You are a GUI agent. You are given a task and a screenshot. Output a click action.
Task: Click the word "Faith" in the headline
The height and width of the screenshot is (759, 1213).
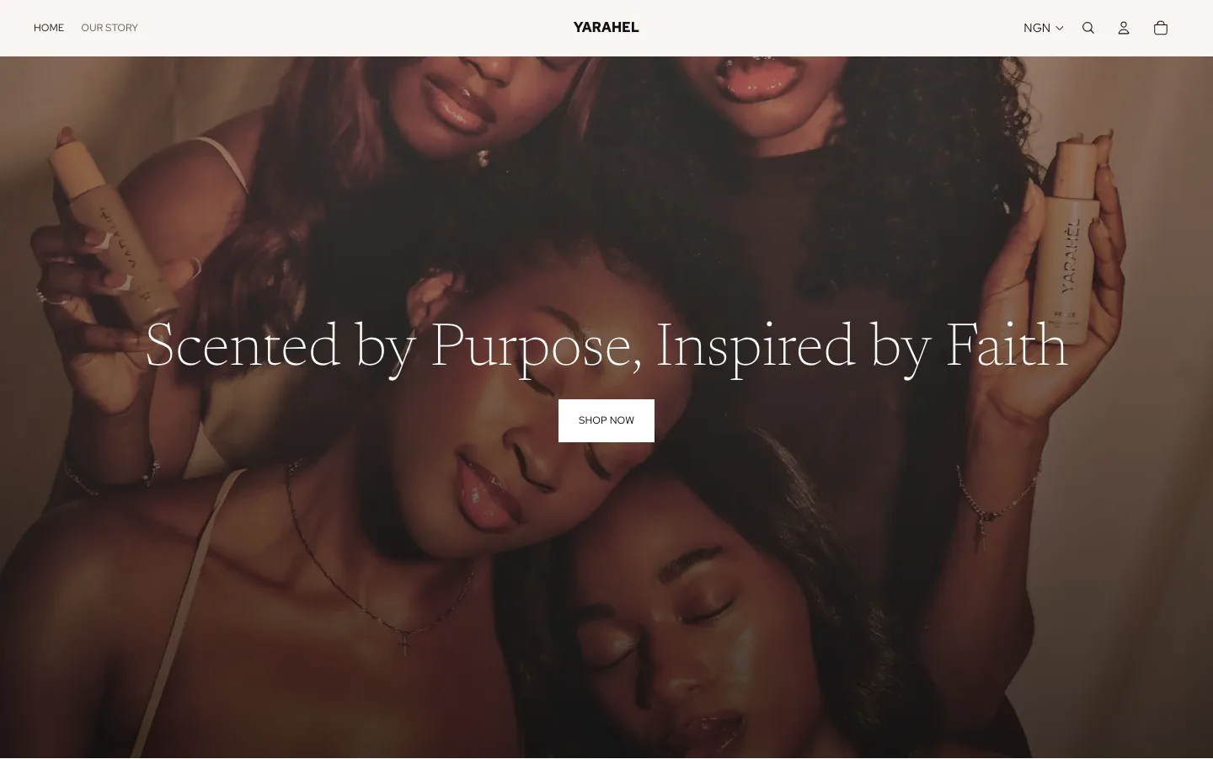point(1006,345)
